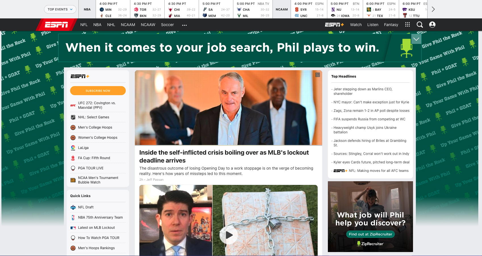The image size is (482, 256).
Task: Open the user profile icon
Action: click(x=432, y=25)
